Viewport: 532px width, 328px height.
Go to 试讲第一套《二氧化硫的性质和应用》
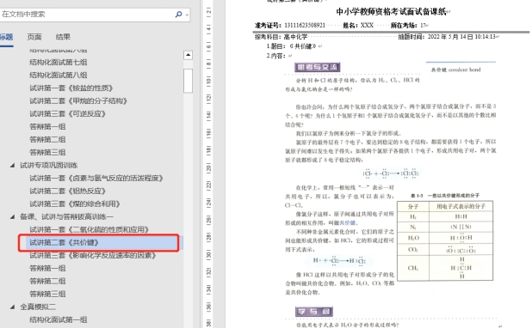tap(89, 229)
